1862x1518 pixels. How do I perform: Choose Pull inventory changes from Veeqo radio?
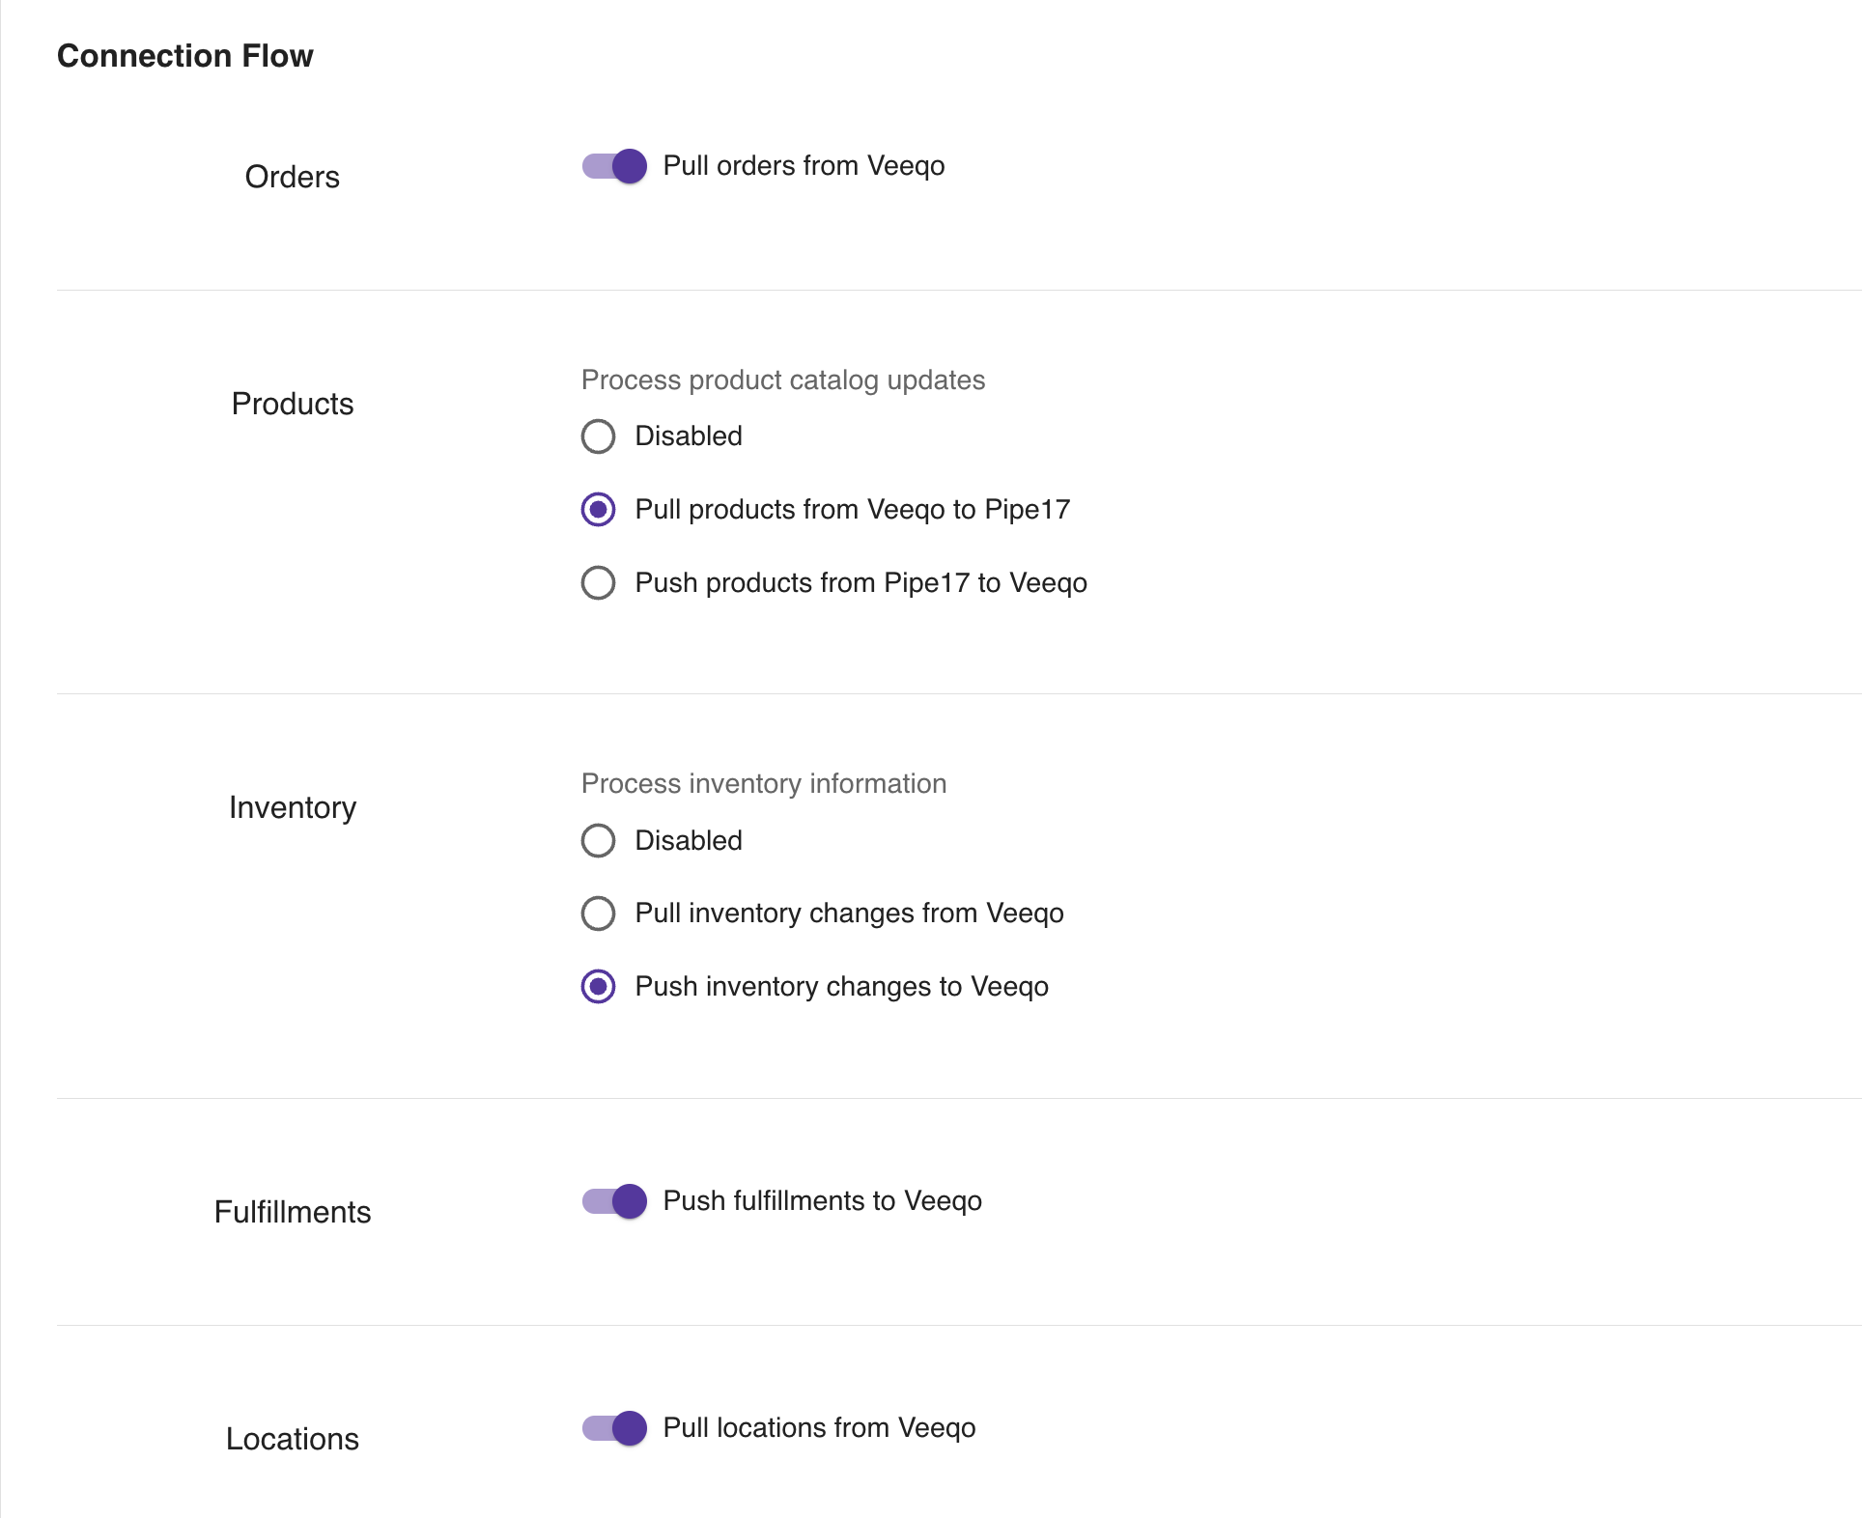pyautogui.click(x=598, y=914)
